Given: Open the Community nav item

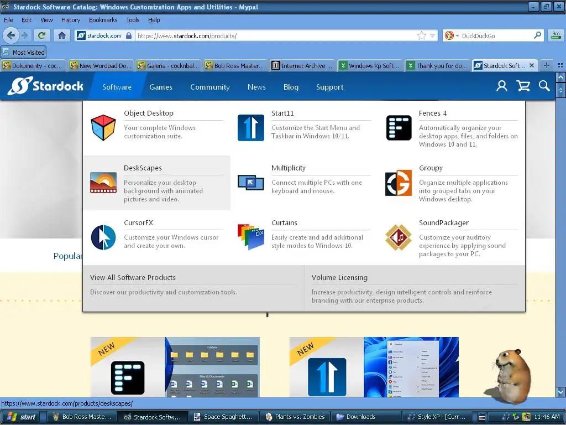Looking at the screenshot, I should [x=210, y=87].
